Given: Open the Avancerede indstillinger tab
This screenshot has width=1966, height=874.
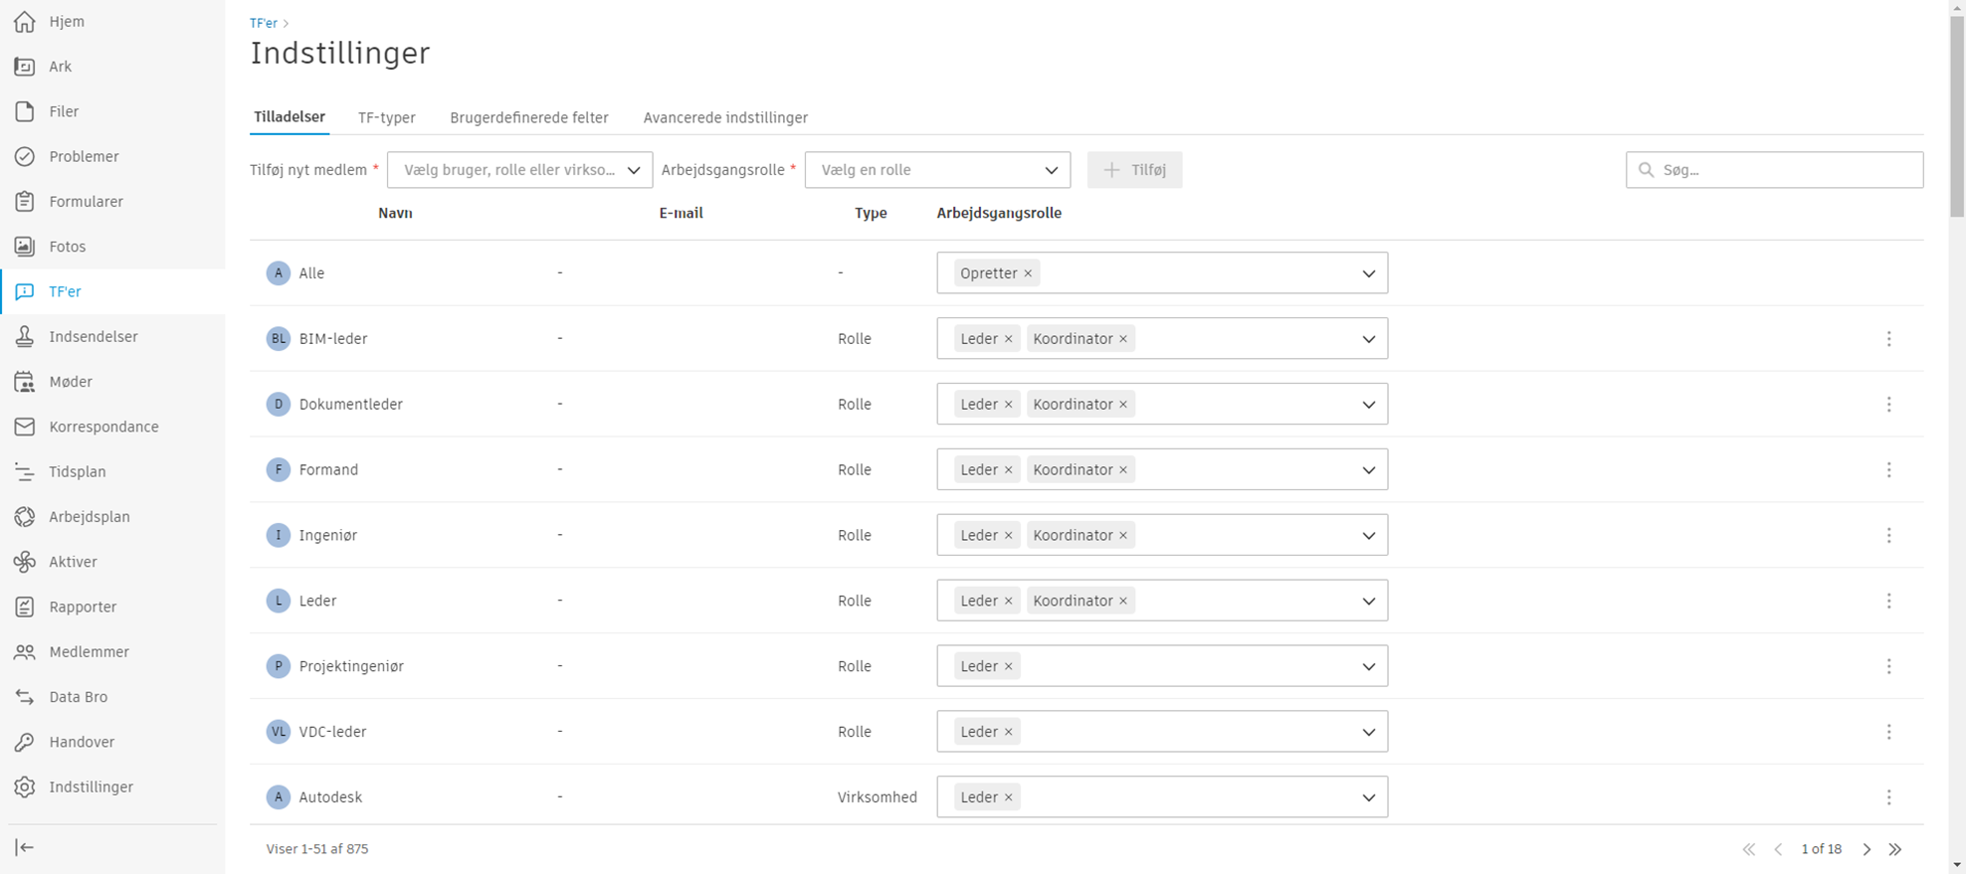Looking at the screenshot, I should [725, 117].
